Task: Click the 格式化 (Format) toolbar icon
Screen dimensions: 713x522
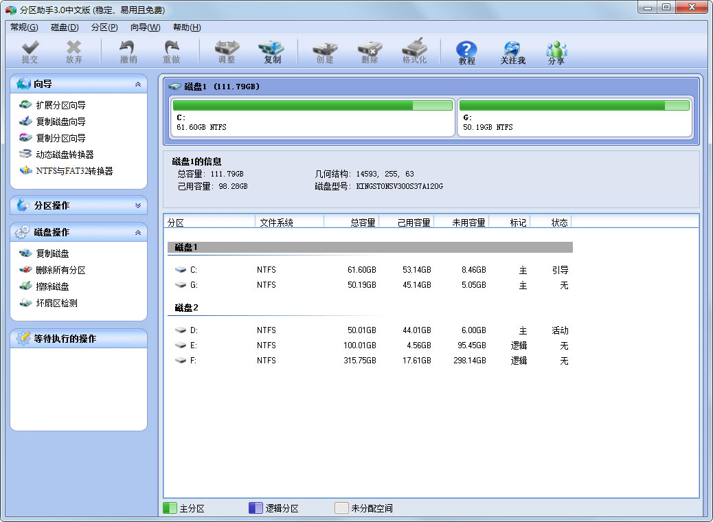Action: click(x=414, y=52)
